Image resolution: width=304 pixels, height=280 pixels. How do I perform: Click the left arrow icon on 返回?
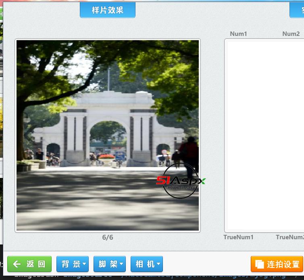(17, 264)
